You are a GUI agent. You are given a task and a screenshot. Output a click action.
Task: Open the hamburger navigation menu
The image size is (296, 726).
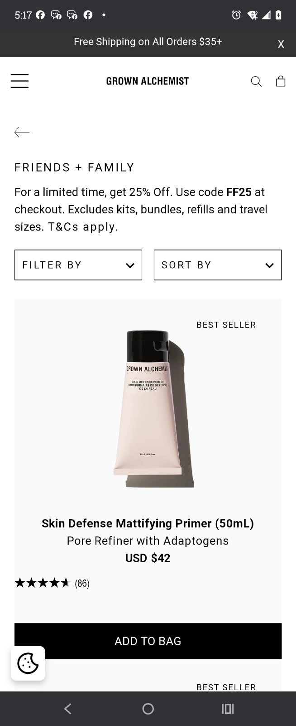(19, 81)
